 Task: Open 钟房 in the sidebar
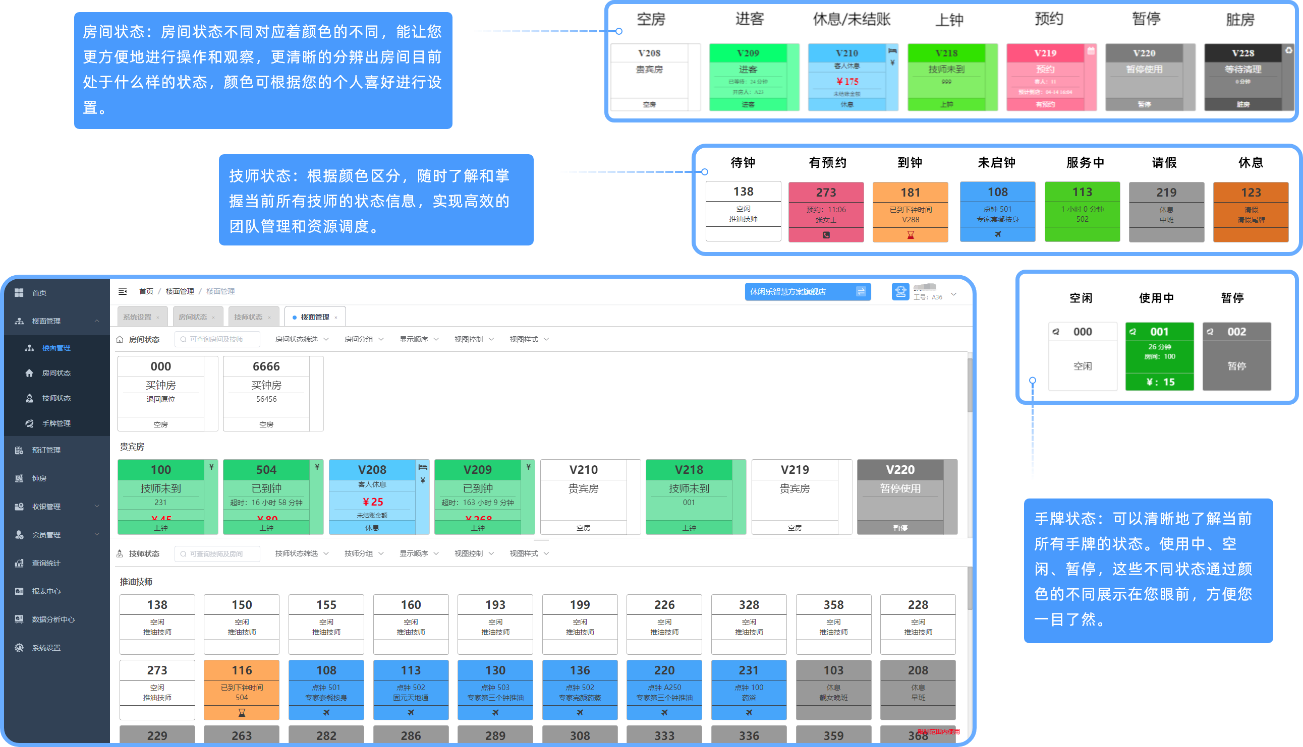pos(39,478)
